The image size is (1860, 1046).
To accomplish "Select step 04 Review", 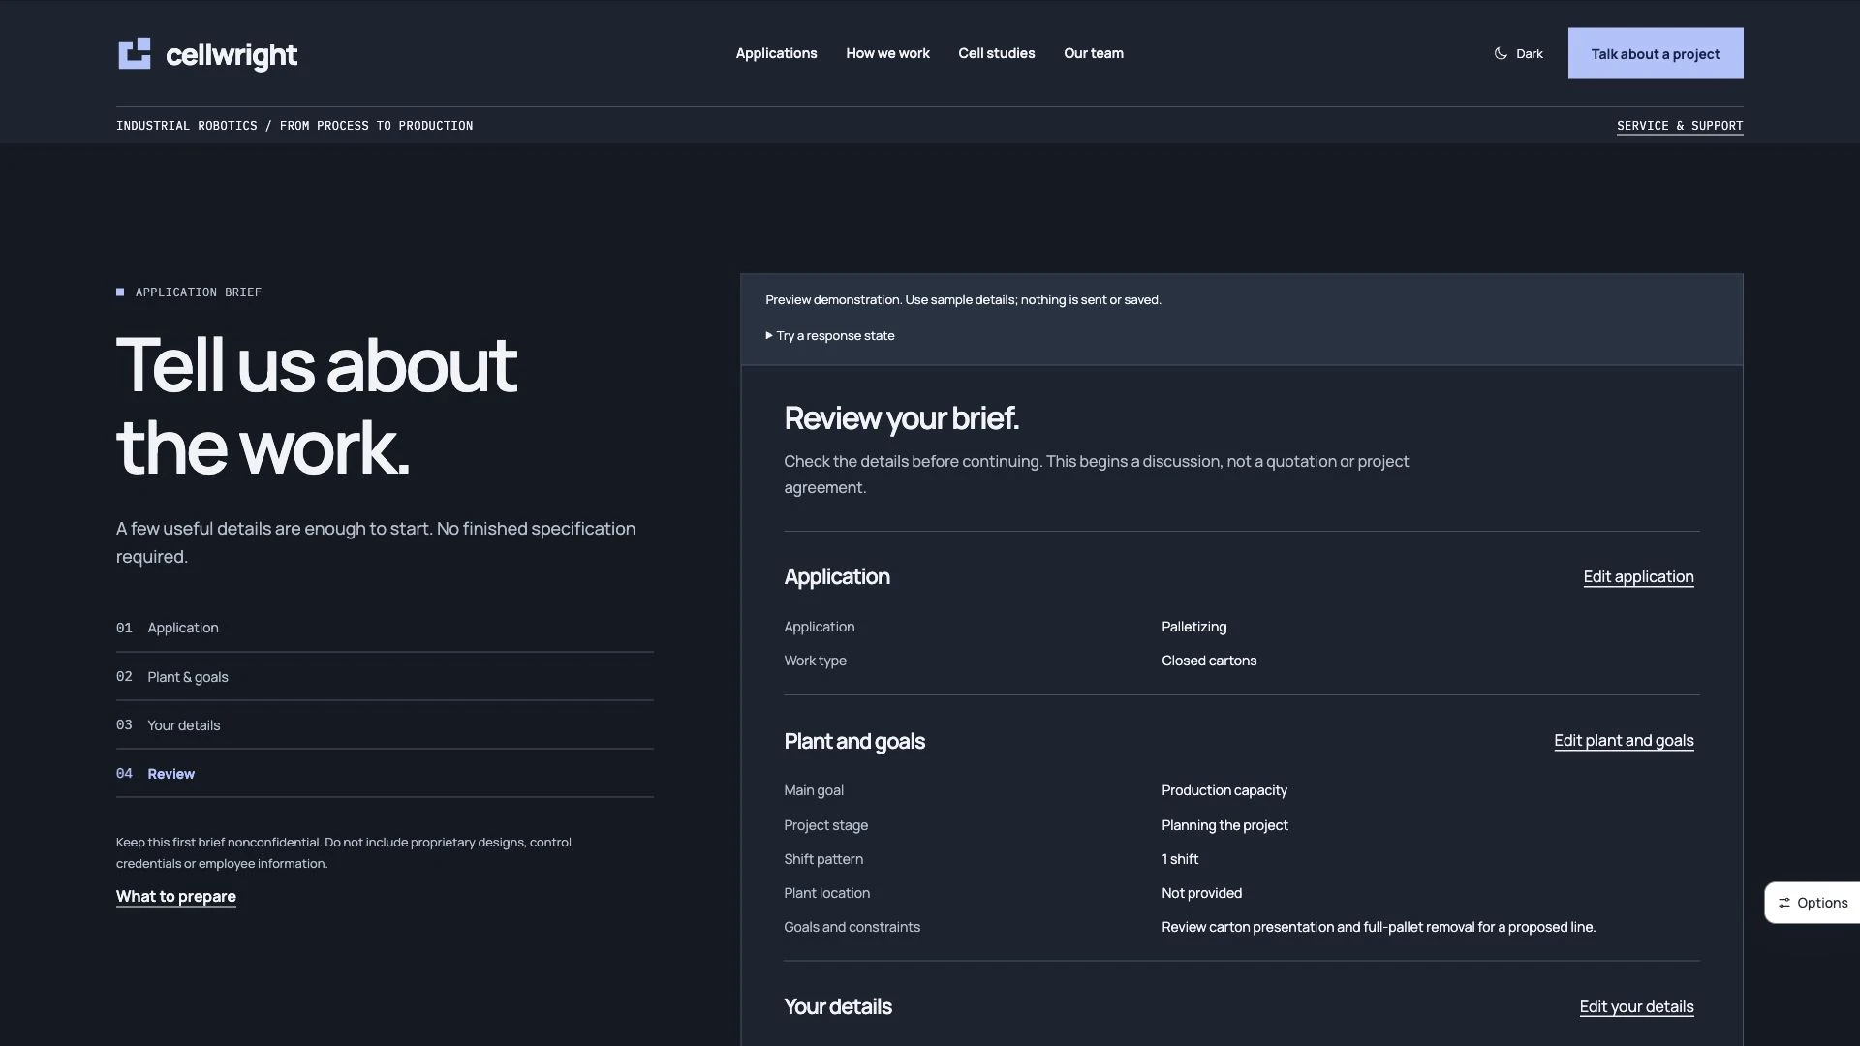I will (x=385, y=774).
